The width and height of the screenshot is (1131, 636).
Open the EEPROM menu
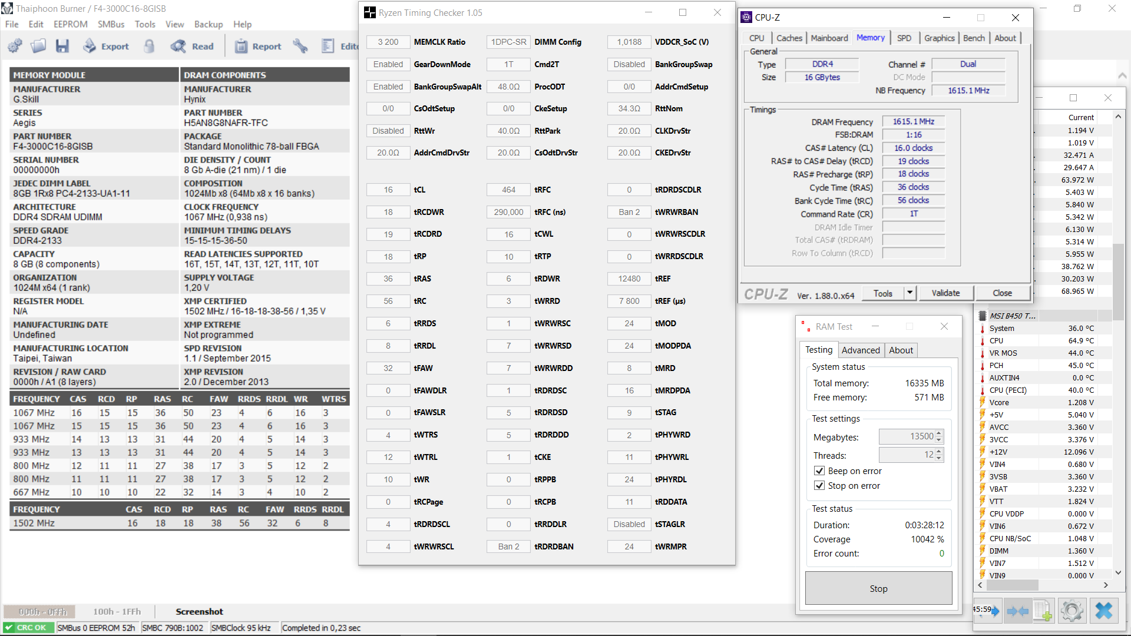coord(70,24)
